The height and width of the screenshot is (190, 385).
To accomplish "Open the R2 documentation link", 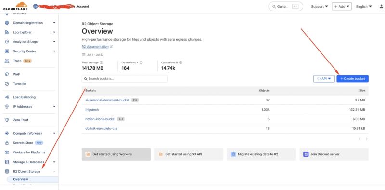I will pos(95,47).
